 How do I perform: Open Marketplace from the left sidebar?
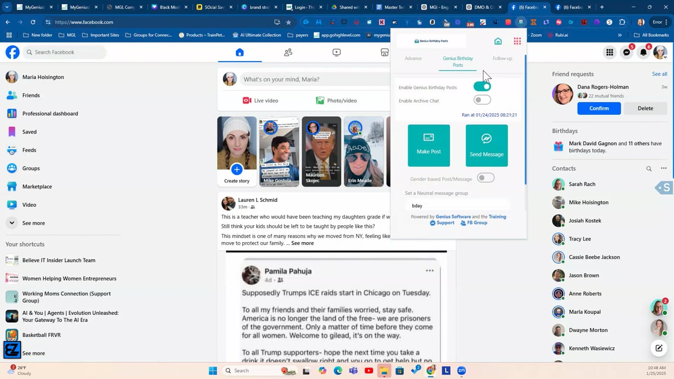37,186
